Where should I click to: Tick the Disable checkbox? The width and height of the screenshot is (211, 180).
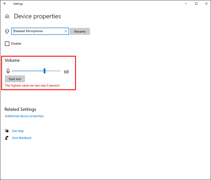tap(7, 44)
